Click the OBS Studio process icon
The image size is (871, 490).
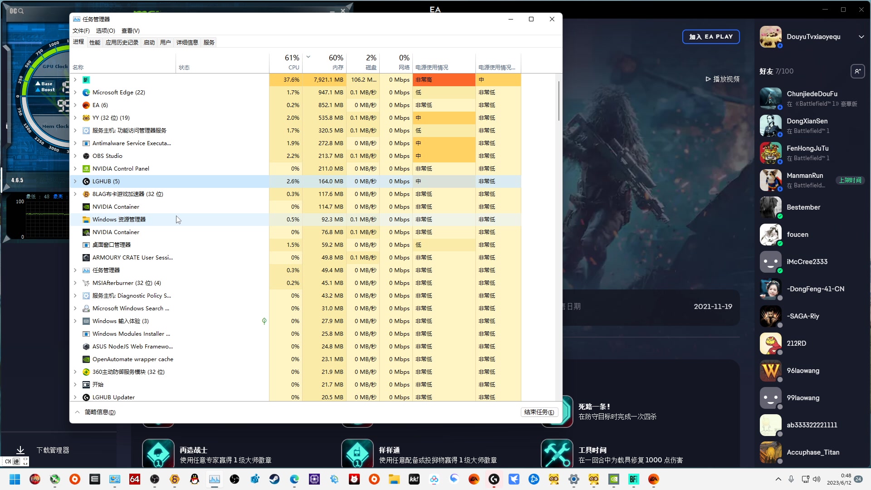86,156
